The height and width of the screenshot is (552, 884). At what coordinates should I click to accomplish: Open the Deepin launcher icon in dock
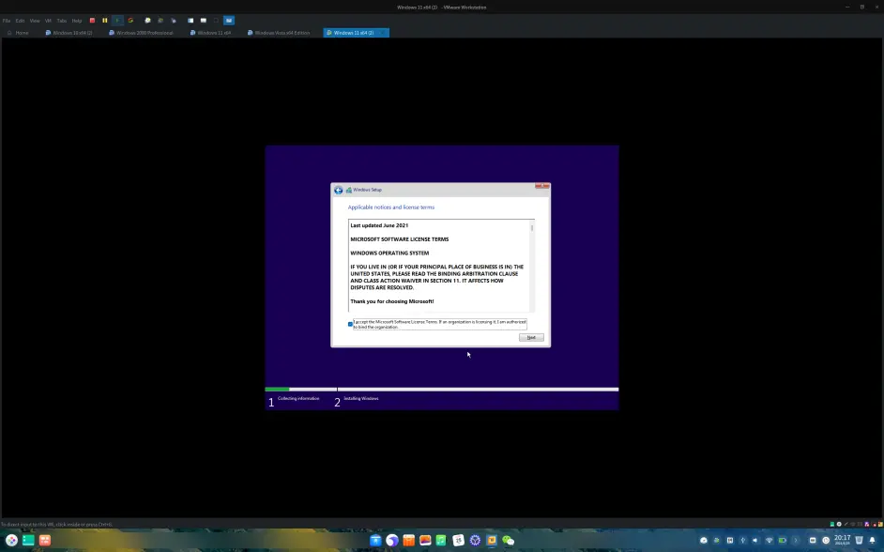[12, 540]
